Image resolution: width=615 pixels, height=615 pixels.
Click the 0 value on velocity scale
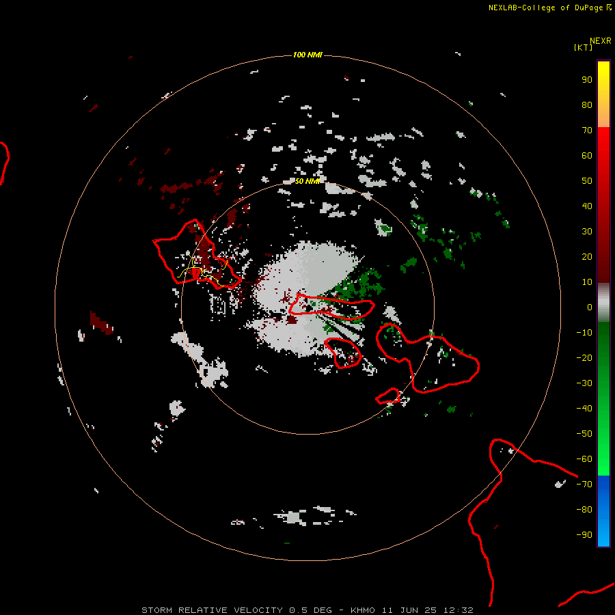(x=590, y=307)
